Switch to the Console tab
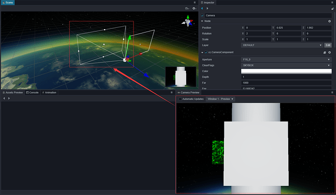 (32, 92)
